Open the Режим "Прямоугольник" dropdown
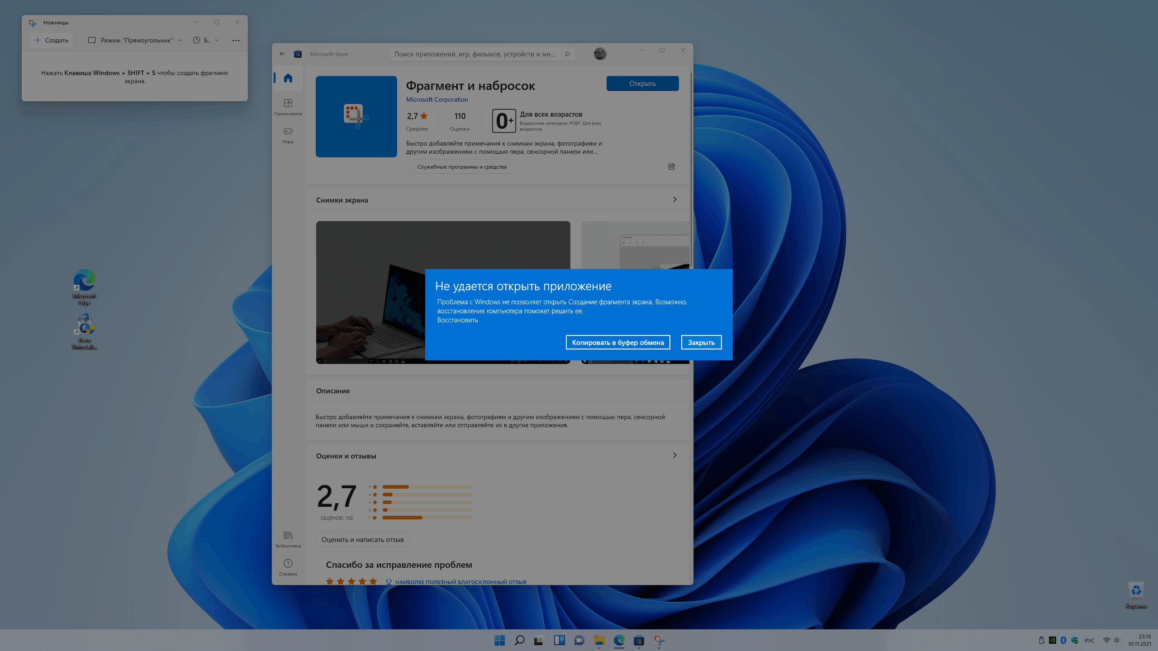1158x651 pixels. (x=135, y=40)
